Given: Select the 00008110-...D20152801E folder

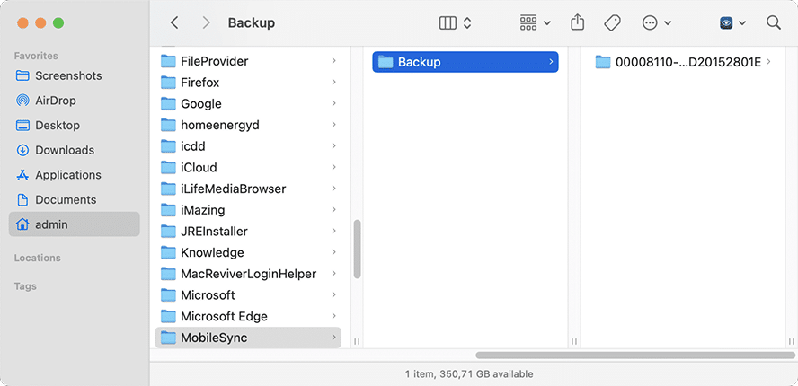Looking at the screenshot, I should coord(684,62).
